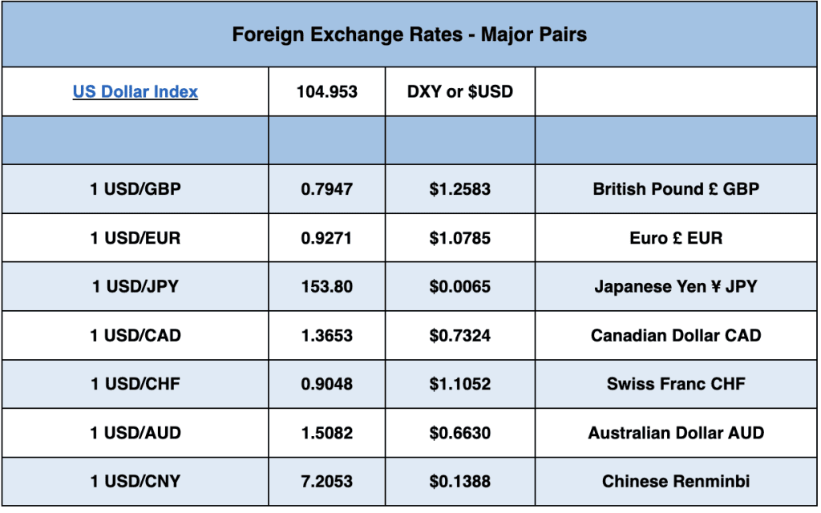The image size is (821, 513).
Task: Click the British Pound £ GBP cell
Action: point(676,189)
